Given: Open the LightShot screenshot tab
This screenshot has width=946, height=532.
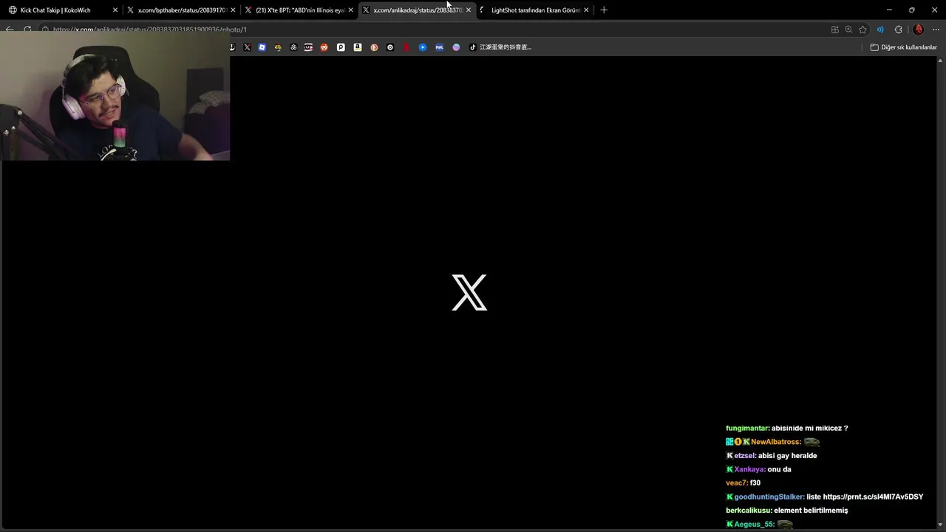Looking at the screenshot, I should pyautogui.click(x=534, y=10).
